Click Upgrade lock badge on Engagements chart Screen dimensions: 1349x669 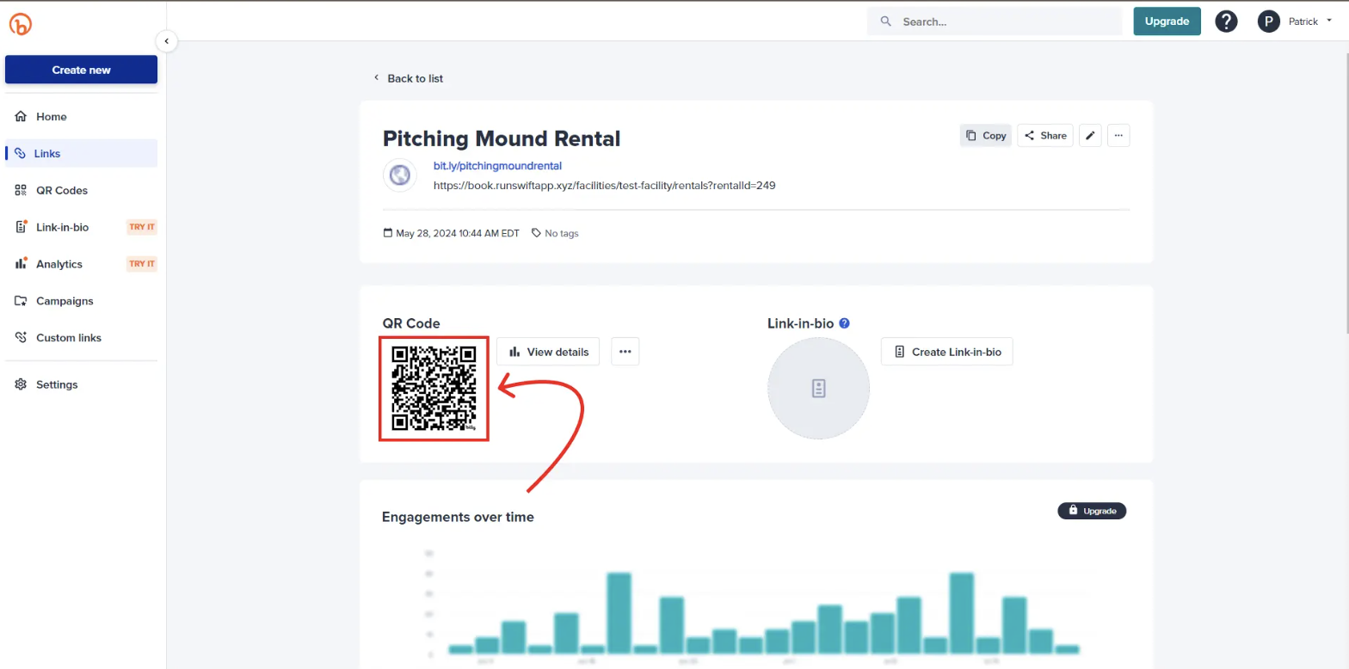pos(1092,511)
